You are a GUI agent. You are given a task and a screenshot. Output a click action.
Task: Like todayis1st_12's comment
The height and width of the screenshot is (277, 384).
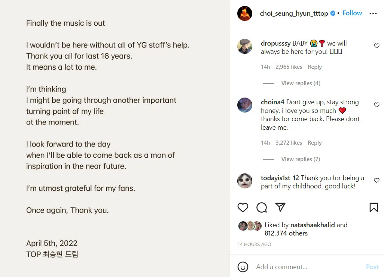tap(377, 181)
